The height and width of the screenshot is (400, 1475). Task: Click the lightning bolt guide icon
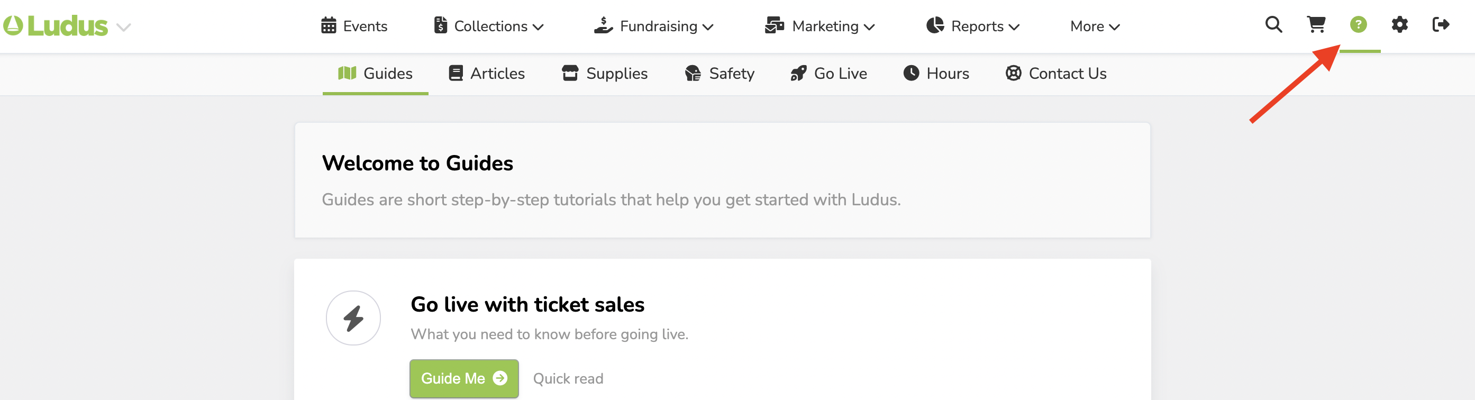pos(353,318)
